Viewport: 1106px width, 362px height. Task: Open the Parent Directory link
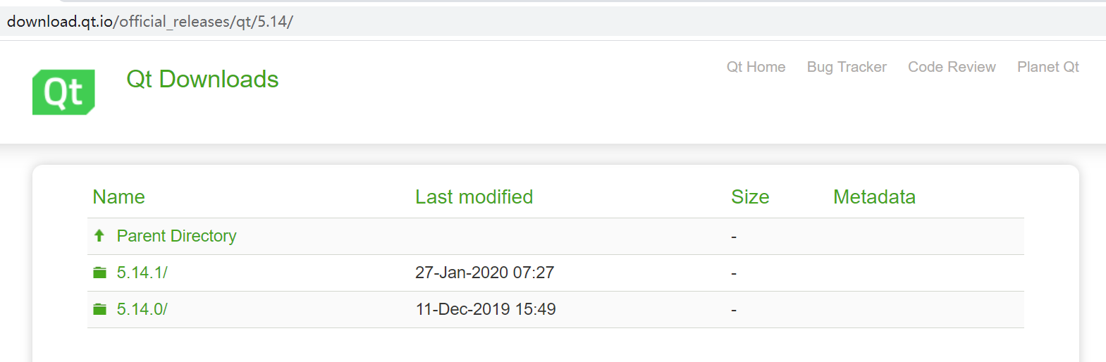tap(176, 236)
